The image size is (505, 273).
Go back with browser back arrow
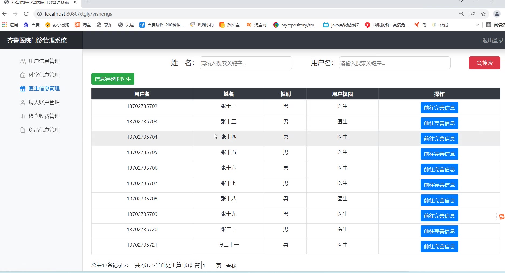tap(5, 14)
